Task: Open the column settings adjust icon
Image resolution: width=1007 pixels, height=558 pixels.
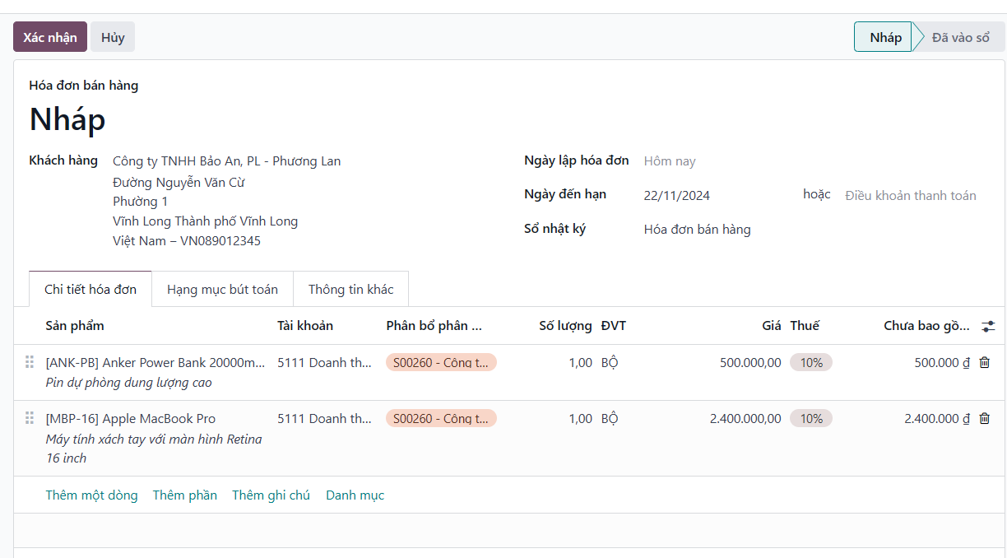Action: pos(988,326)
